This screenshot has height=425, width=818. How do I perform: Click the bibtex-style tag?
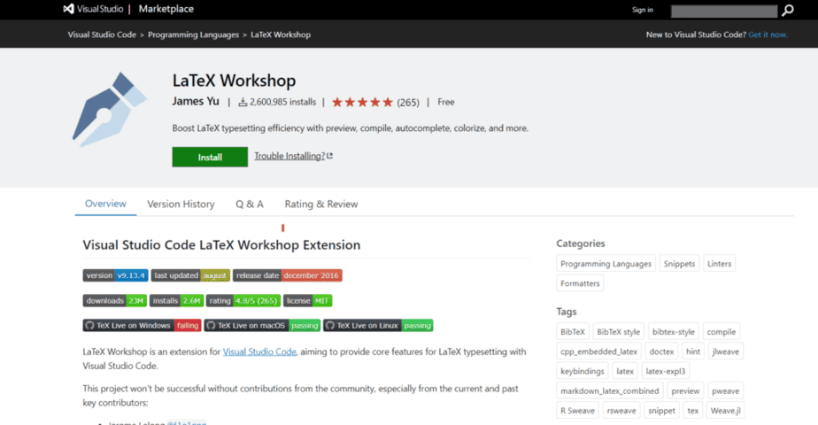coord(674,332)
